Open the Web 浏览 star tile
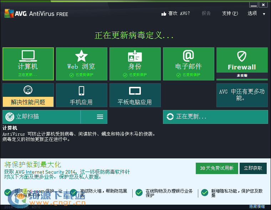The height and width of the screenshot is (210, 271). tap(82, 64)
